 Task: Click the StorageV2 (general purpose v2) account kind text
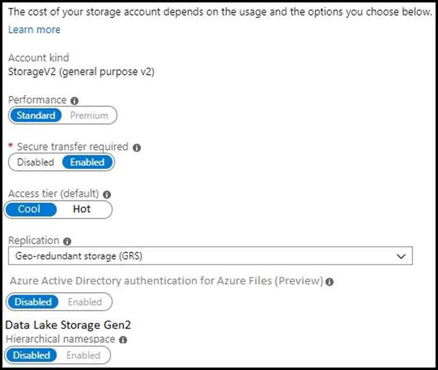[81, 72]
